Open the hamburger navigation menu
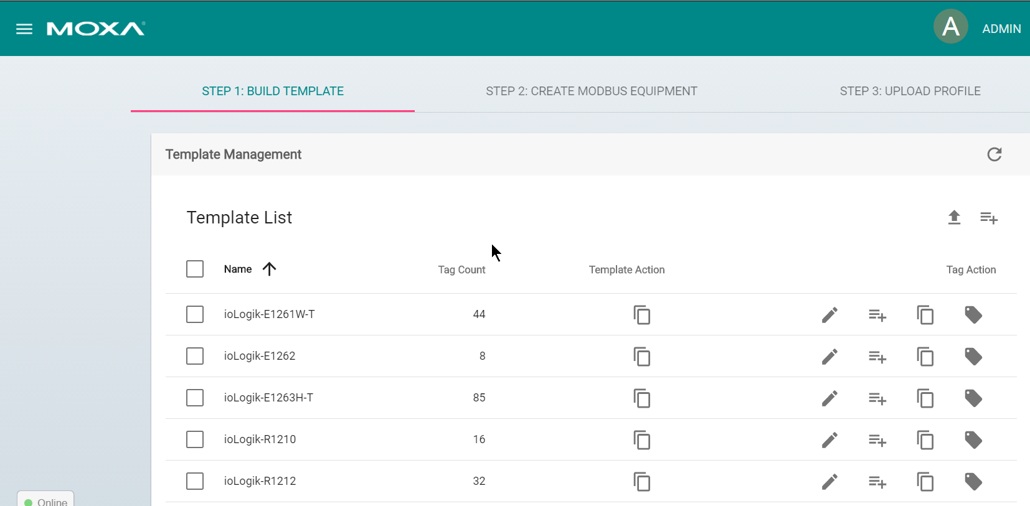 click(x=24, y=29)
